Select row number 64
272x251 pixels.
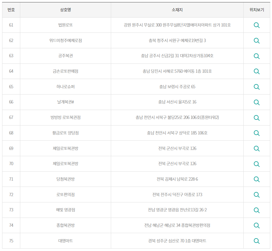point(11,71)
